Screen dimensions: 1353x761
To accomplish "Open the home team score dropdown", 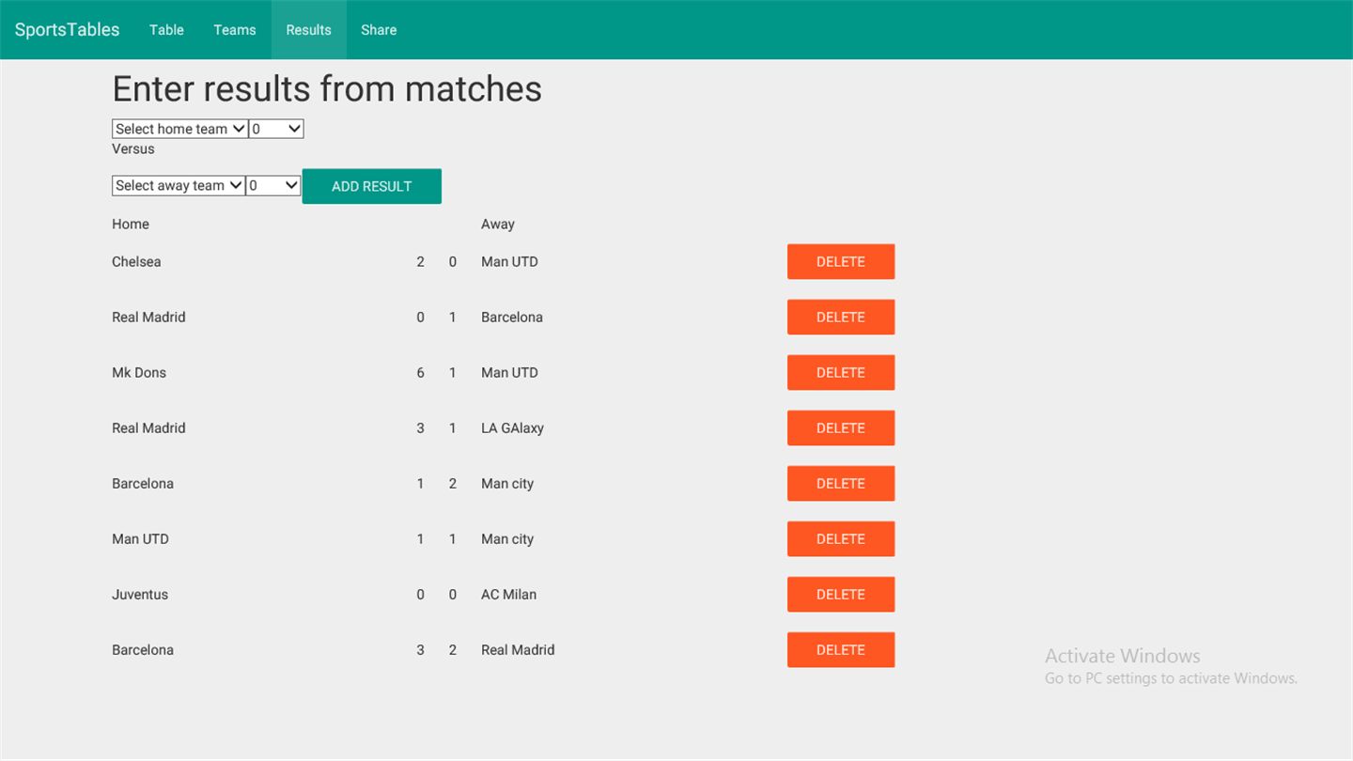I will coord(276,129).
